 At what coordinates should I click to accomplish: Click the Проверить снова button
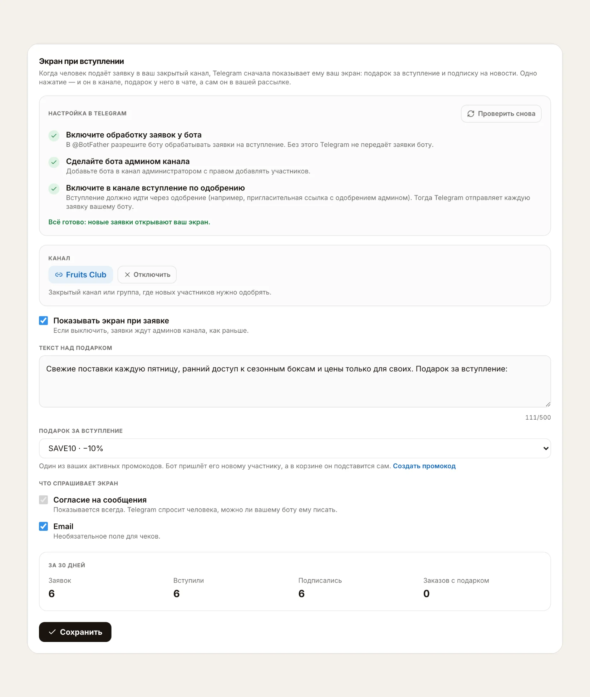[501, 114]
